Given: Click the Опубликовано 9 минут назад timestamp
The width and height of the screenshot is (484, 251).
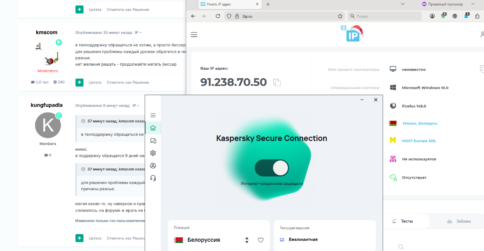Looking at the screenshot, I should point(102,106).
